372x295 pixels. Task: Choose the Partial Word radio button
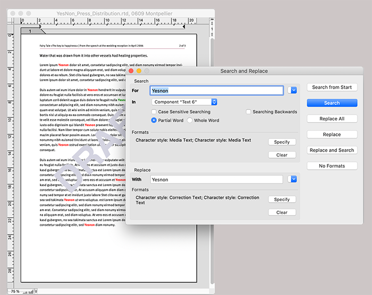pos(154,120)
